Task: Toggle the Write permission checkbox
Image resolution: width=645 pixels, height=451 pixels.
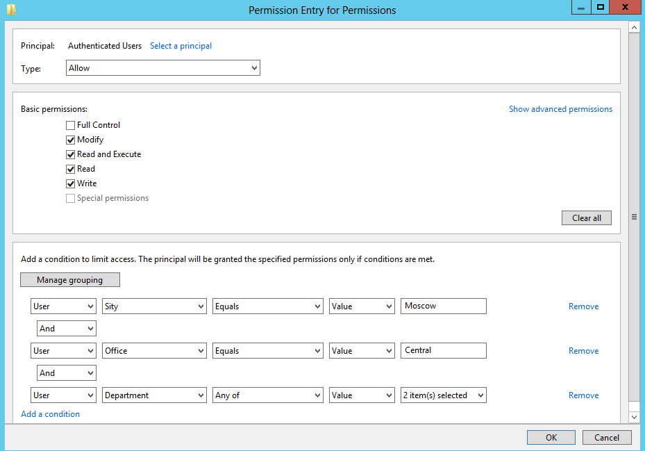Action: click(70, 183)
